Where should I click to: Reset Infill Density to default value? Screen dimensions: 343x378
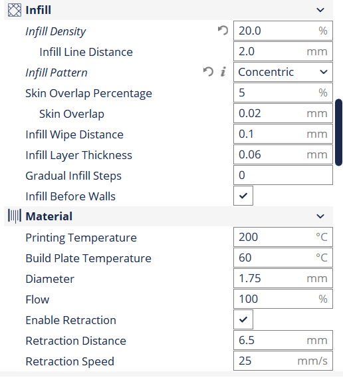tap(223, 31)
